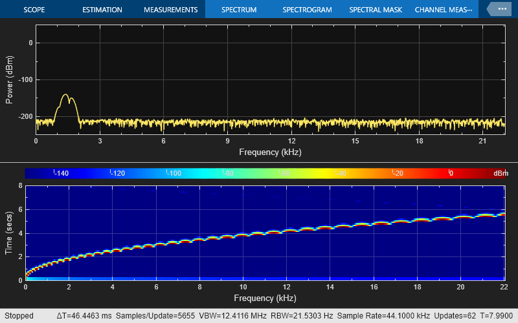Open the Measurements tab
This screenshot has width=518, height=323.
pyautogui.click(x=170, y=10)
